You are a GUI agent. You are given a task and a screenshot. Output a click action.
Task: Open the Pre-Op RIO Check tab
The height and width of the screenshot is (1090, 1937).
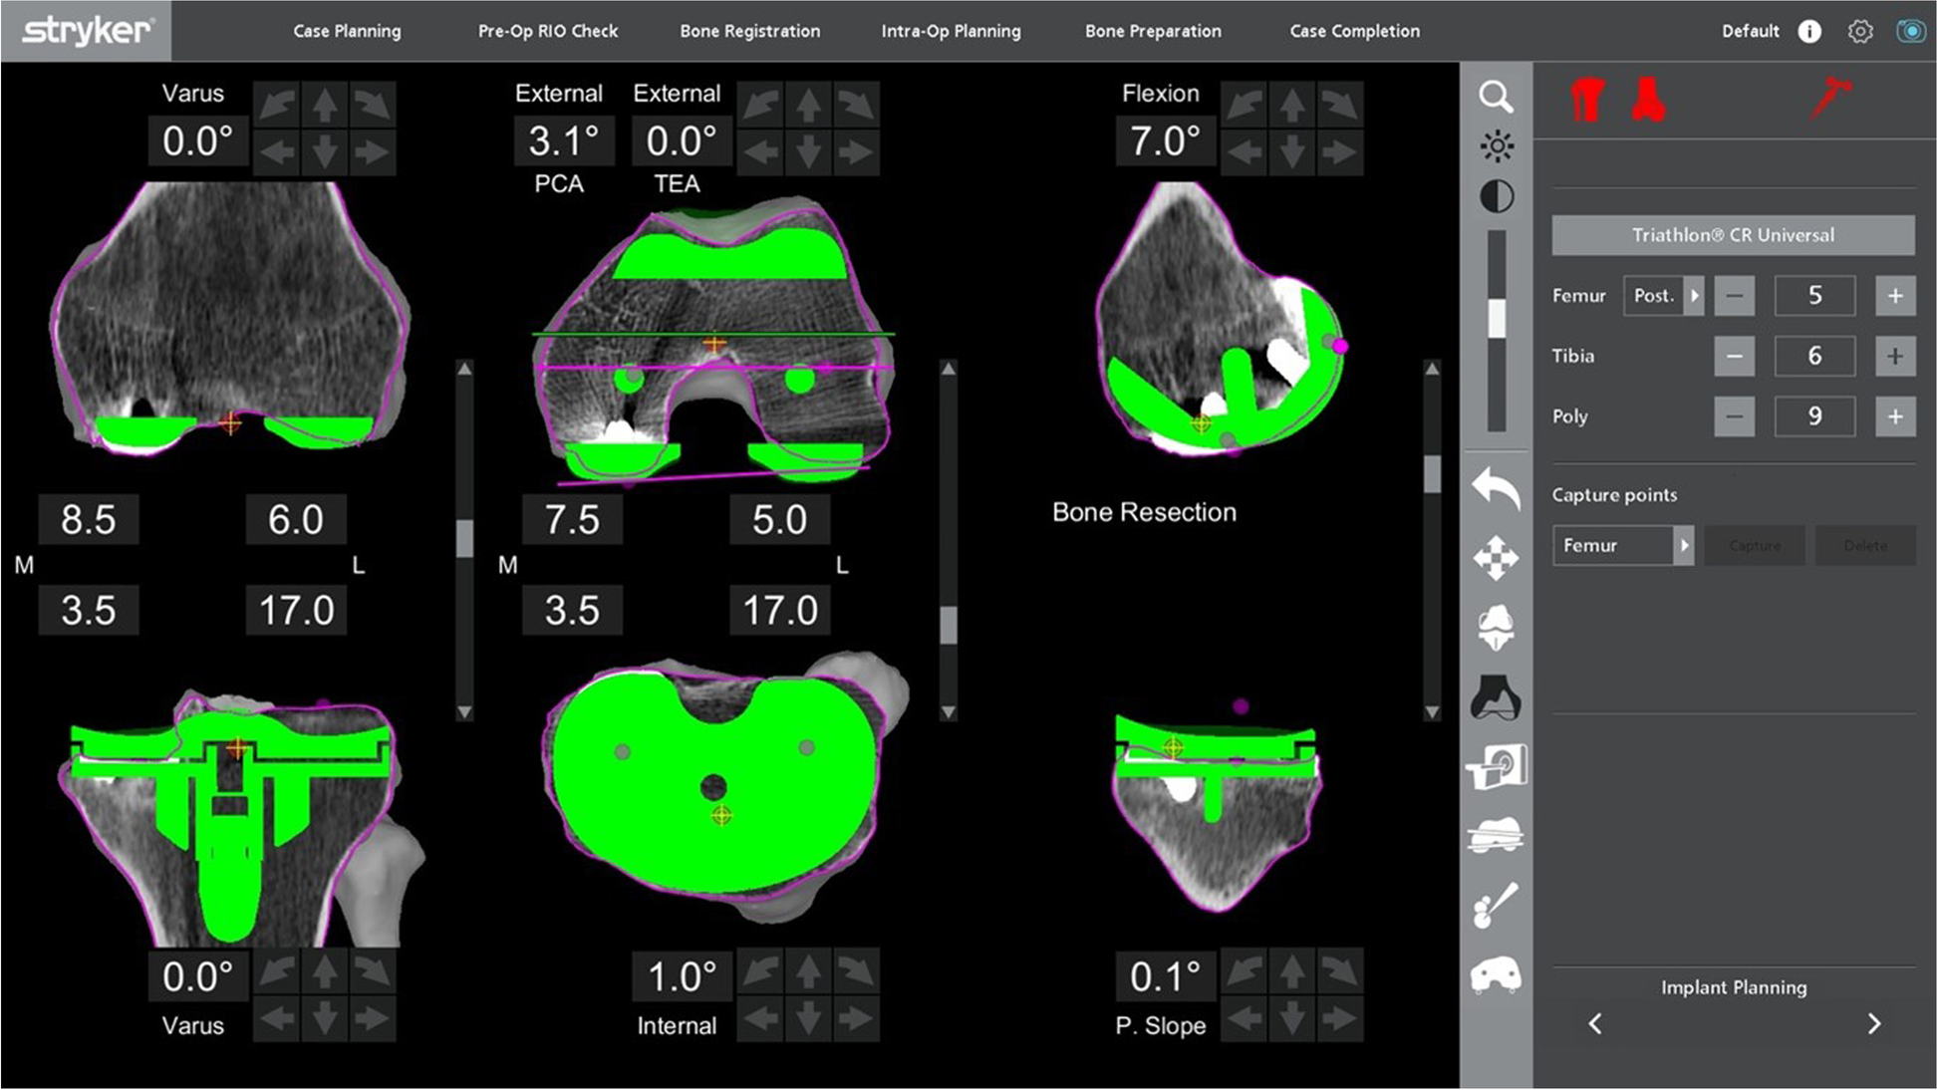pyautogui.click(x=548, y=31)
